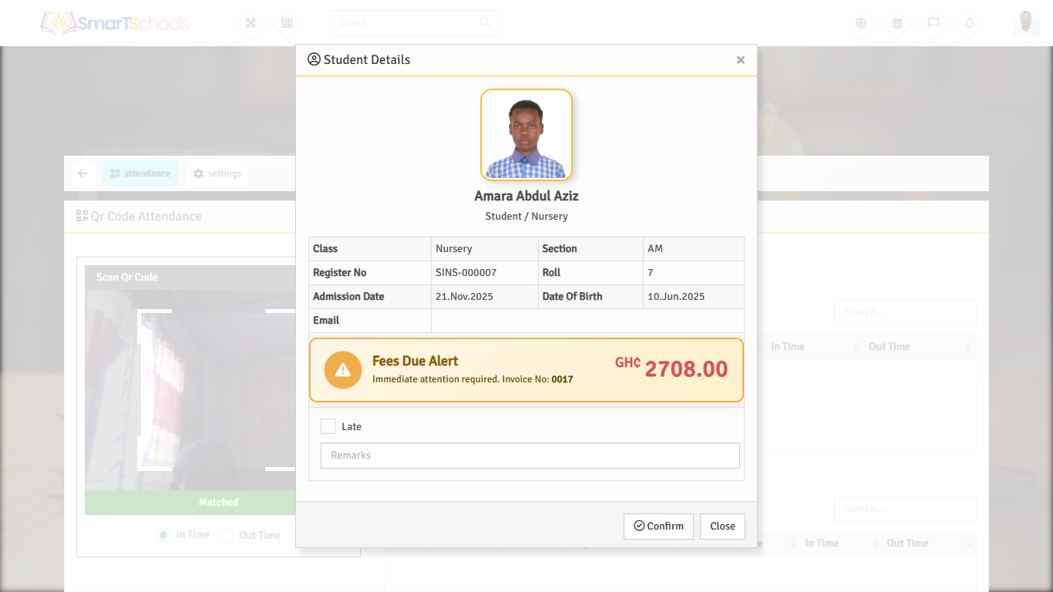
Task: Switch to the settings tab
Action: click(217, 173)
